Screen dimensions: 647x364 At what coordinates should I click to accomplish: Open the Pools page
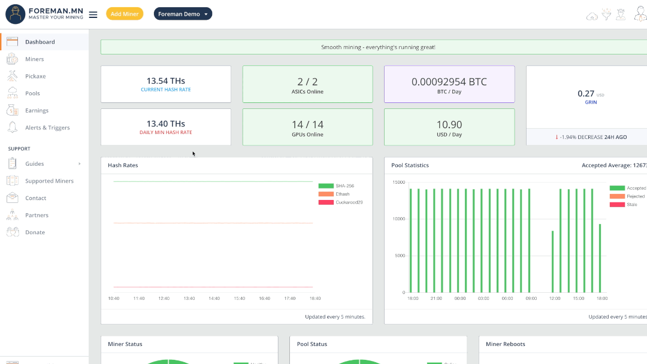(x=32, y=93)
